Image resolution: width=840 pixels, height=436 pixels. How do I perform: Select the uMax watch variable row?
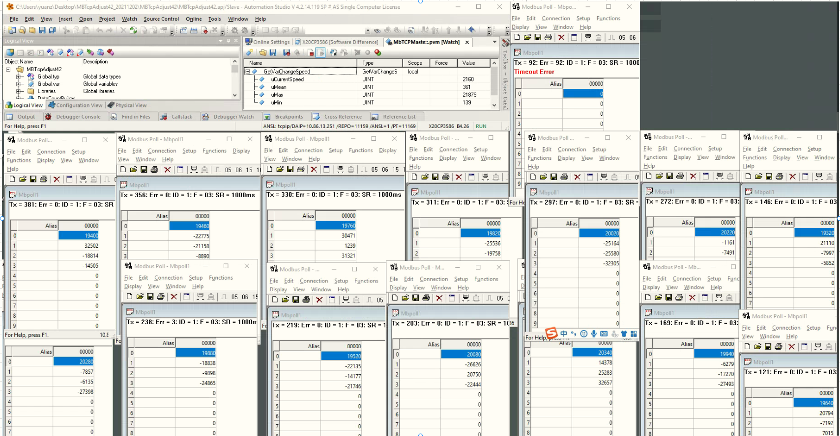368,95
